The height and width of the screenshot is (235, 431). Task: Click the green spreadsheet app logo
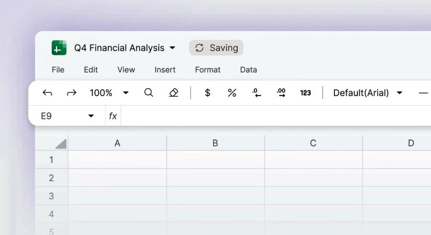59,48
